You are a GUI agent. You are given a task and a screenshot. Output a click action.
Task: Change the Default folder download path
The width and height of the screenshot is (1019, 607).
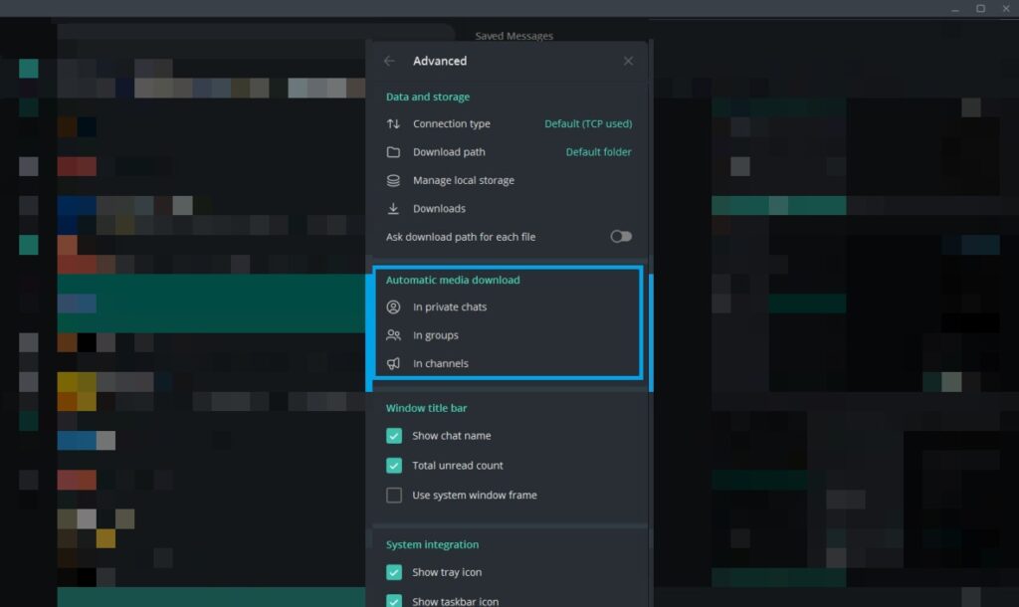[598, 152]
